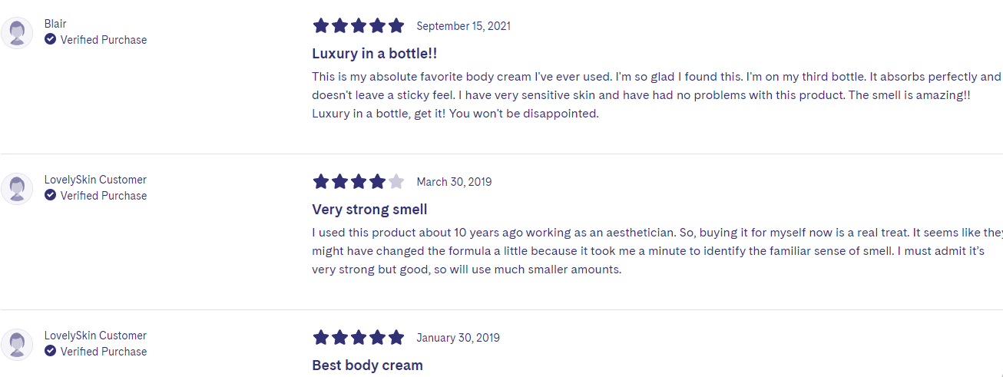Open the 'Very strong smell' review title
The width and height of the screenshot is (1003, 377).
[x=369, y=210]
